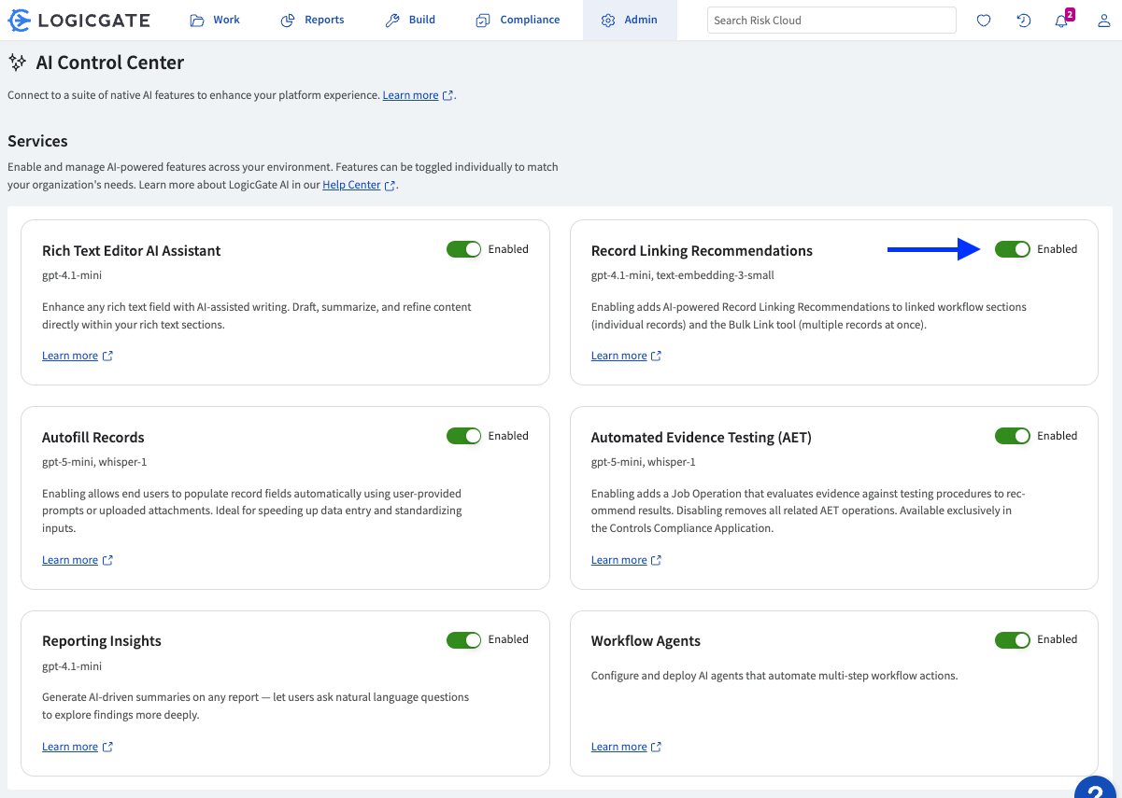Image resolution: width=1122 pixels, height=798 pixels.
Task: Click external link icon in Record Linking card
Action: pos(656,356)
